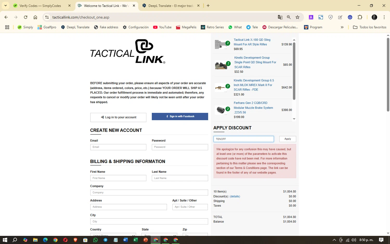Open a new browser tab
The width and height of the screenshot is (390, 244).
[x=208, y=6]
